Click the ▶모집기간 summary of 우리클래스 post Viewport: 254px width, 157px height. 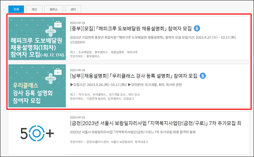coord(126,85)
